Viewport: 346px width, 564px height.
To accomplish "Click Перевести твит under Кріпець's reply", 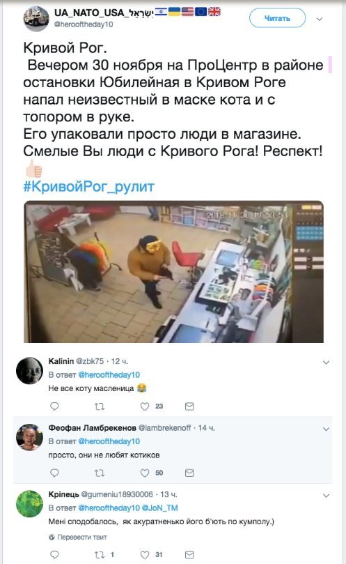I will tap(82, 537).
